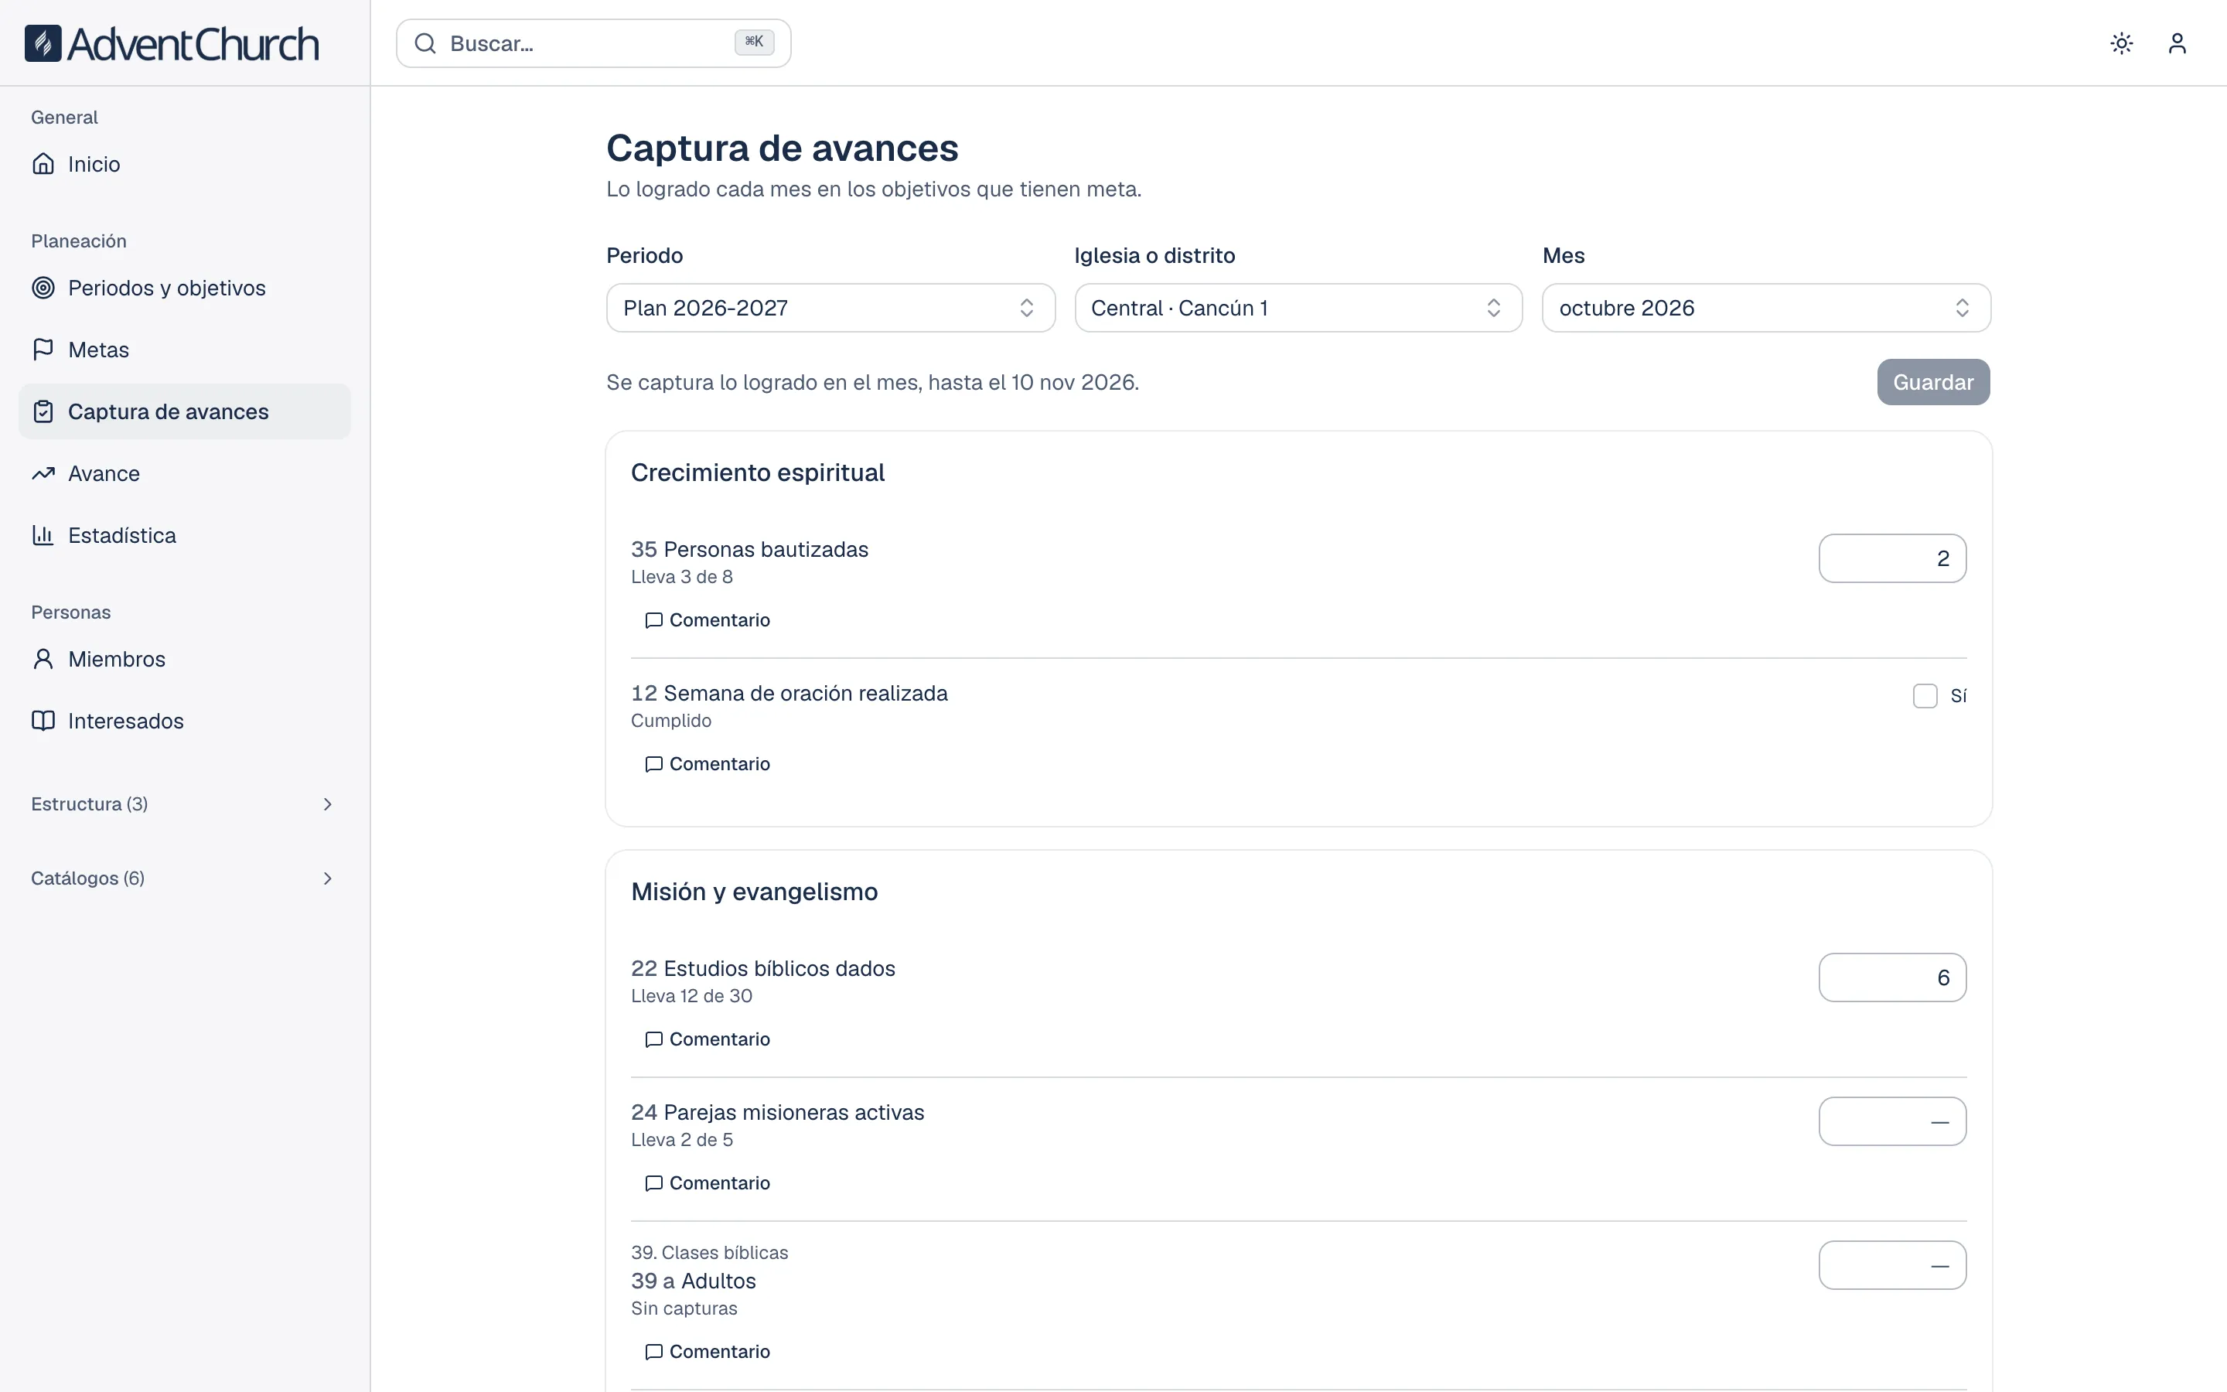Viewport: 2227px width, 1392px height.
Task: Open Miembros from sidebar
Action: tap(184, 659)
